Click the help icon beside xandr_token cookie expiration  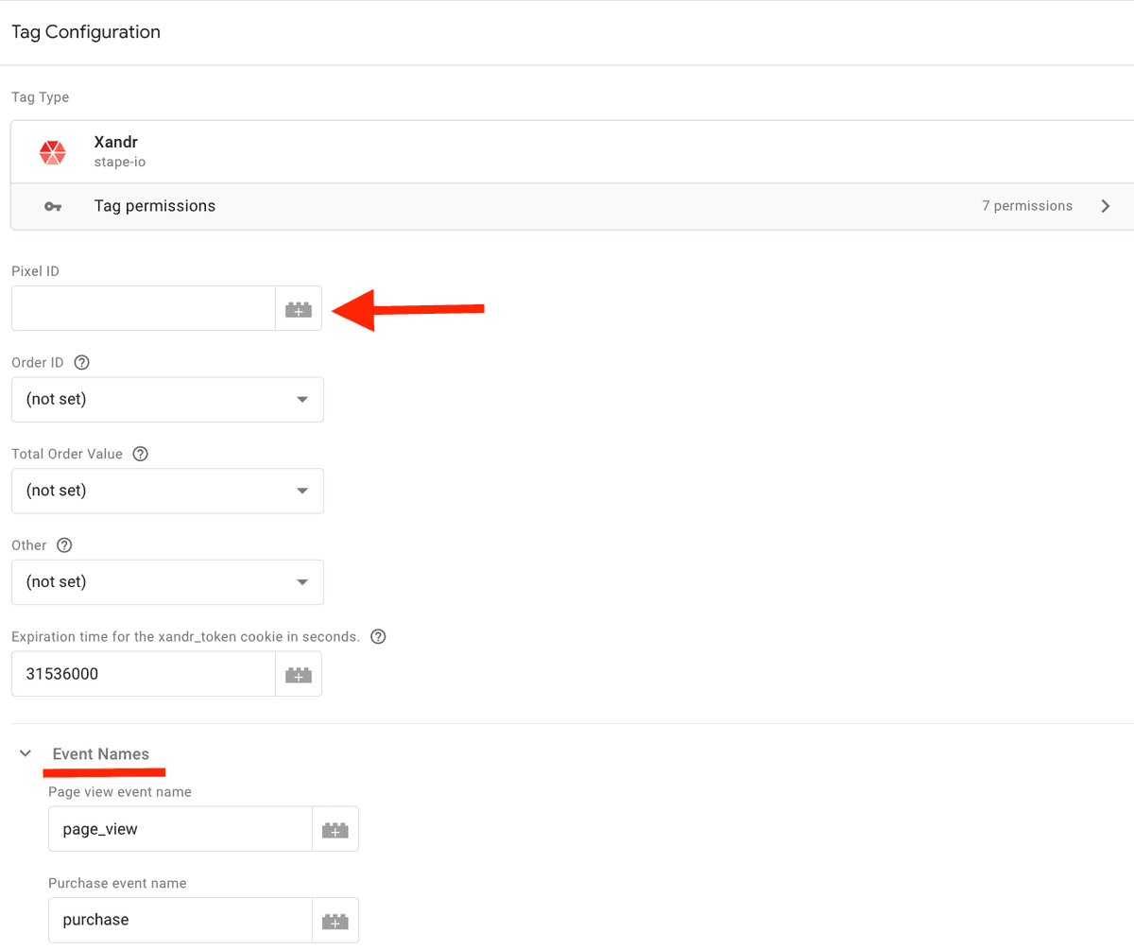(x=377, y=636)
